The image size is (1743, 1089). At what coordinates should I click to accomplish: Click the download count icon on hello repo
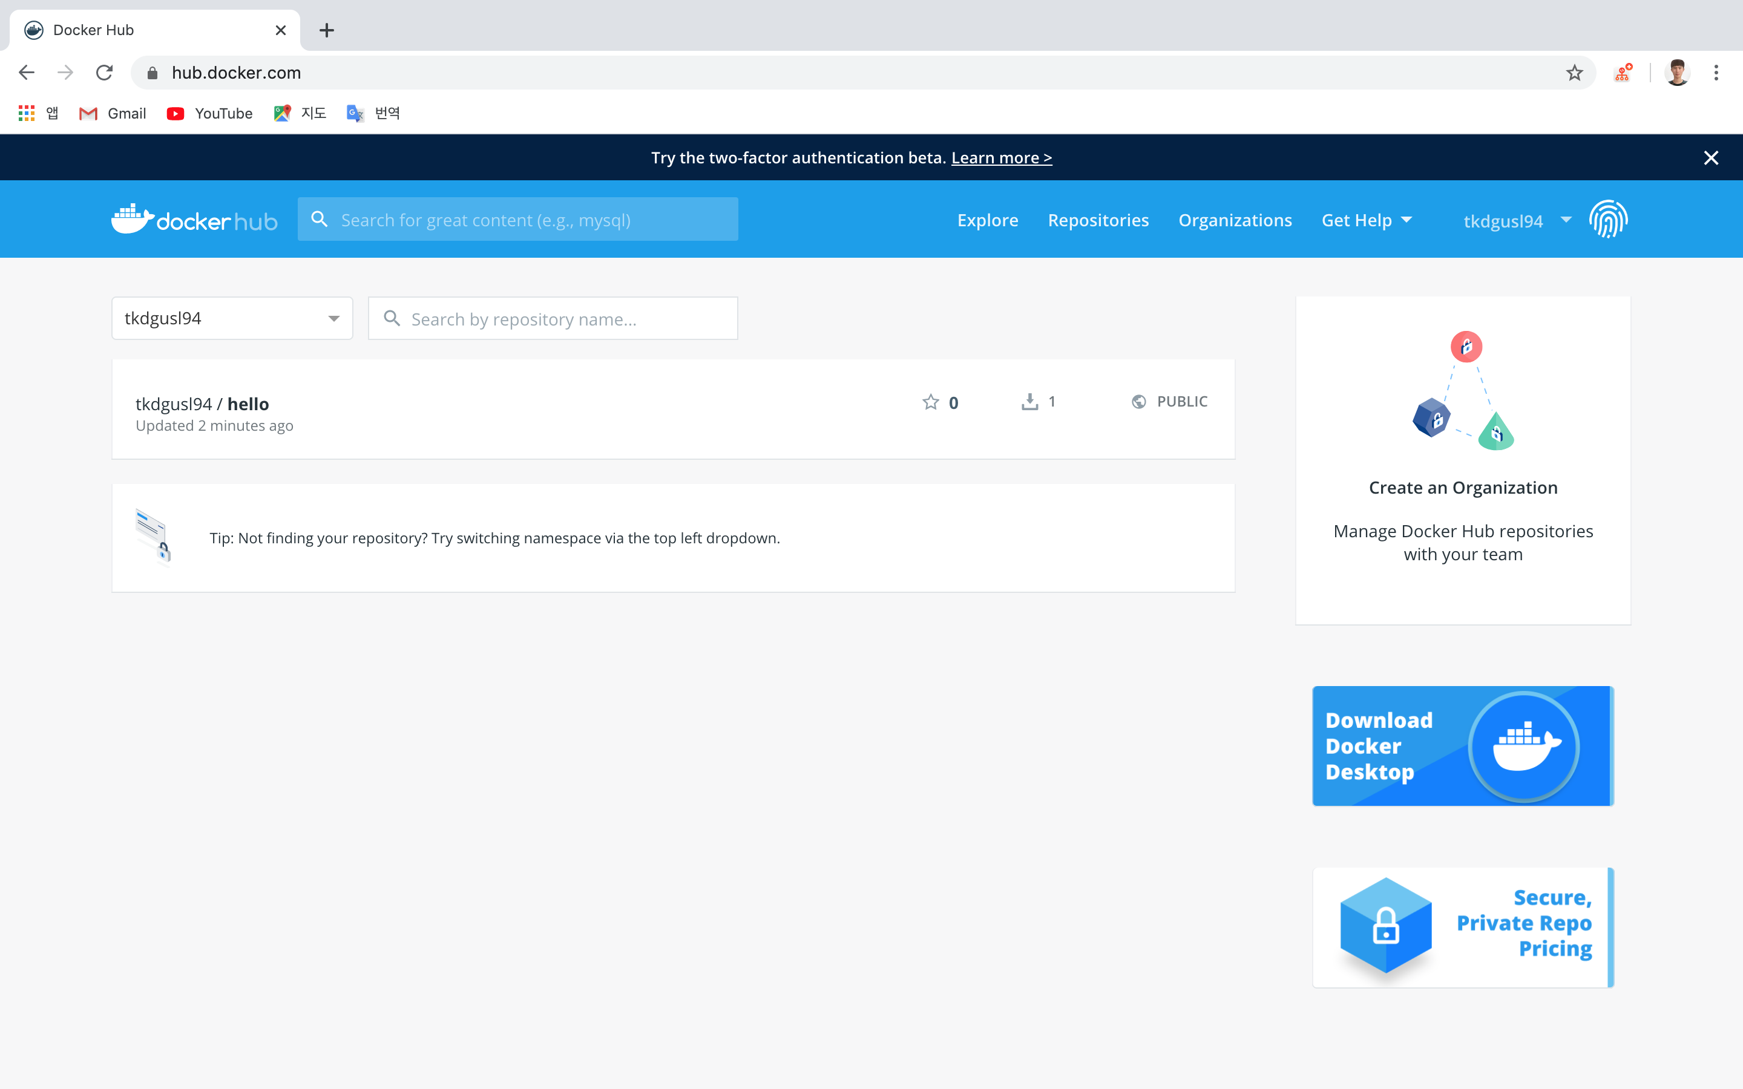(x=1030, y=402)
